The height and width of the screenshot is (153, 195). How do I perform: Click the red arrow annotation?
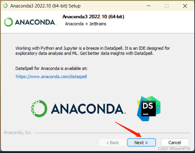coord(128,129)
